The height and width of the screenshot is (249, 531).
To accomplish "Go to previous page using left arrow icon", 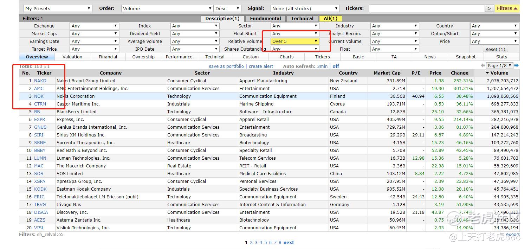I will point(483,66).
